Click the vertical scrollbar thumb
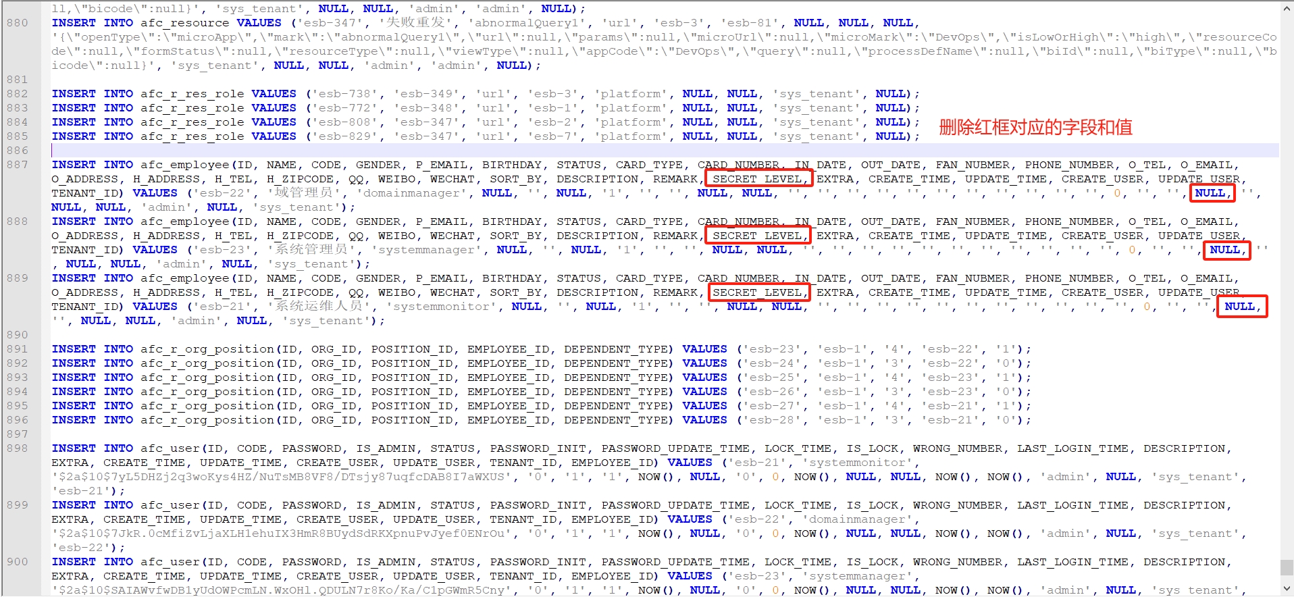Image resolution: width=1294 pixels, height=597 pixels. tap(1287, 567)
